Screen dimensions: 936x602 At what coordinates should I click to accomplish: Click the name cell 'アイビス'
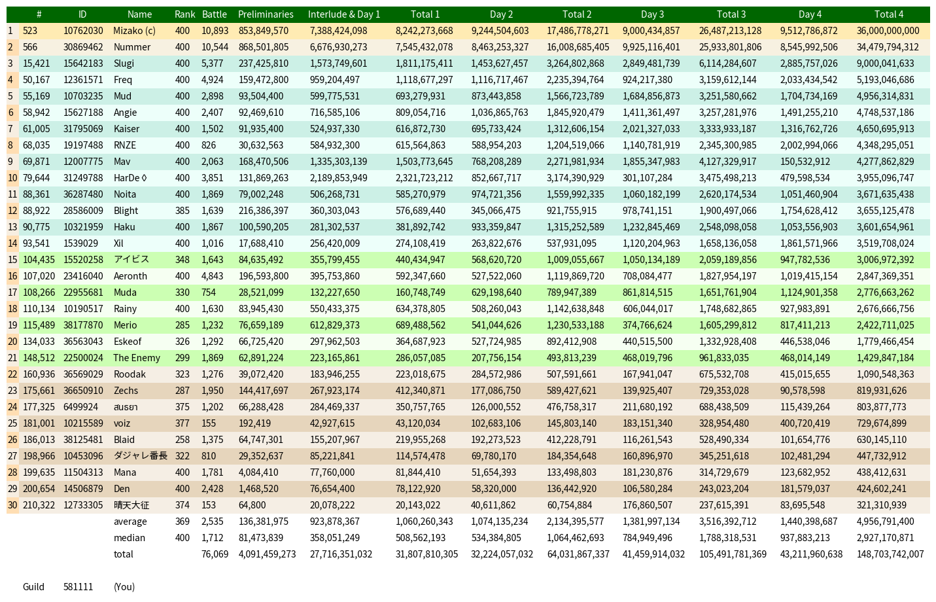click(x=131, y=260)
